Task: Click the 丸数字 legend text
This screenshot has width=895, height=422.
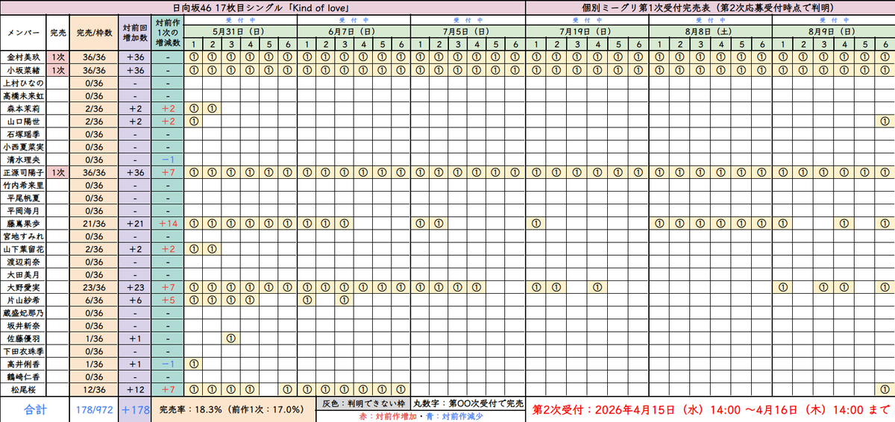Action: [468, 403]
